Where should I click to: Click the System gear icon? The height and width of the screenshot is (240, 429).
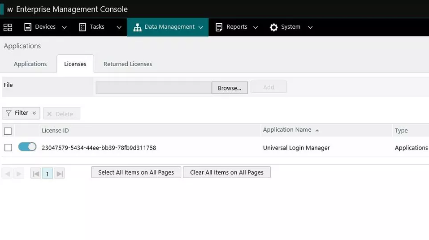click(x=273, y=27)
